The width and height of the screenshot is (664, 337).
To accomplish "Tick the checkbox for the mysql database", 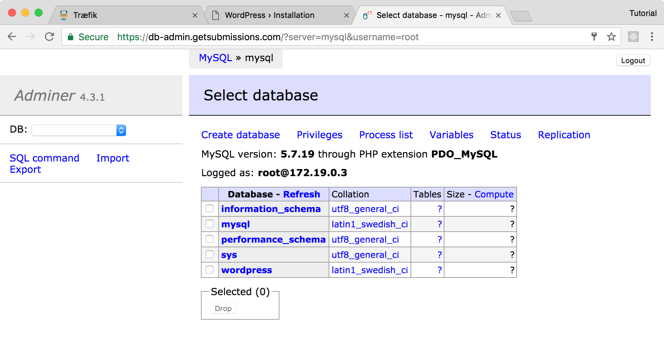I will pyautogui.click(x=210, y=224).
